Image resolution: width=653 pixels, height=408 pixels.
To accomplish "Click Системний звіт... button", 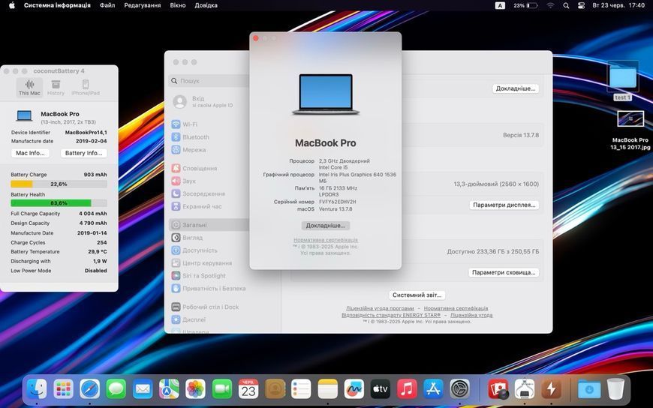I will (x=417, y=295).
